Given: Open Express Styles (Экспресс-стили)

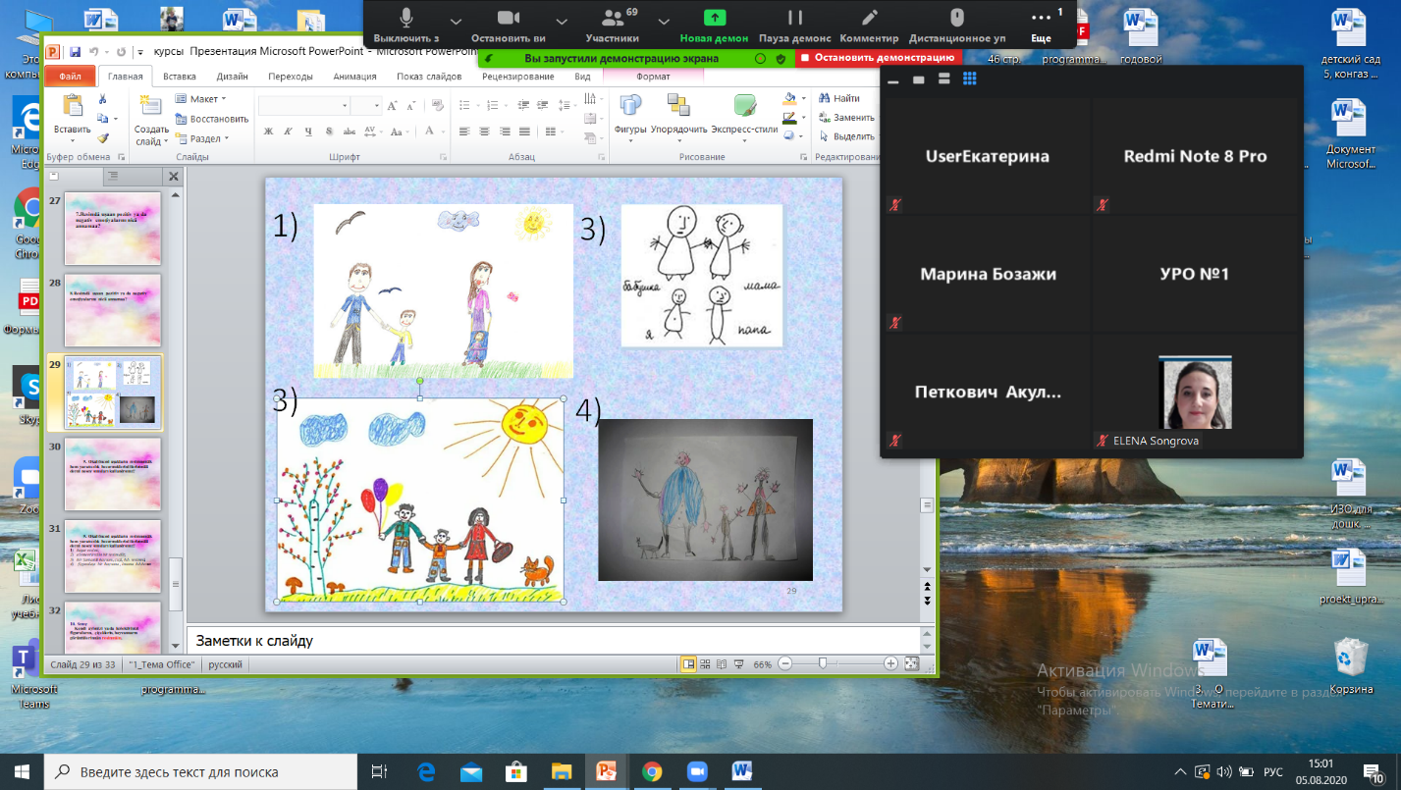Looking at the screenshot, I should click(744, 113).
